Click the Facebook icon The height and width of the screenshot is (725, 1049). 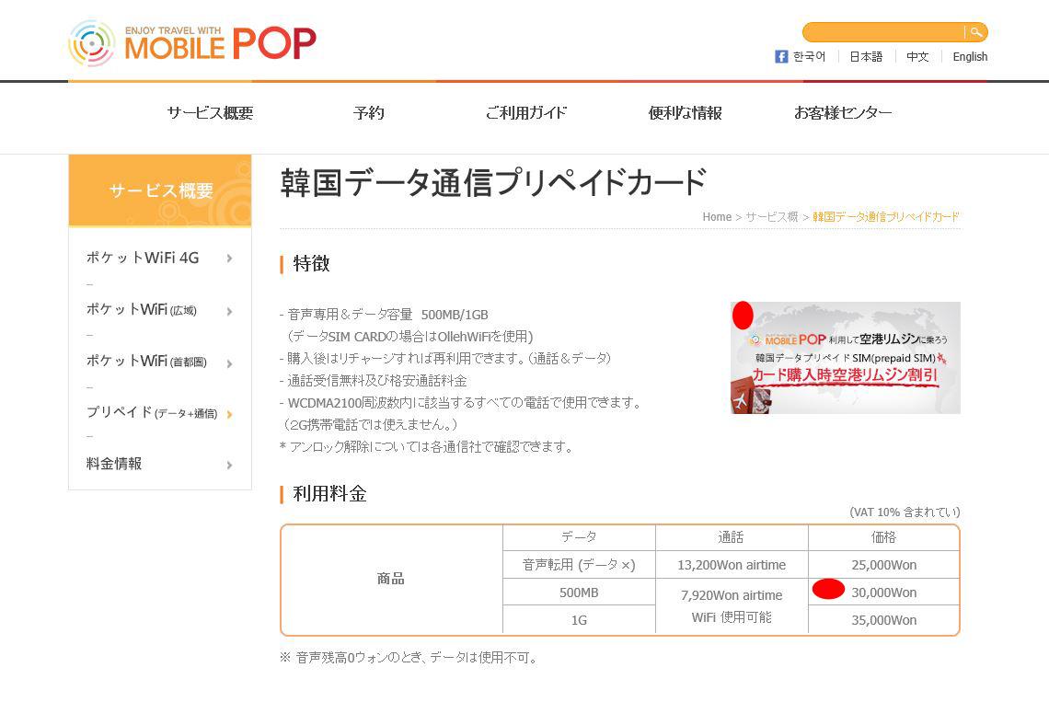(x=781, y=57)
